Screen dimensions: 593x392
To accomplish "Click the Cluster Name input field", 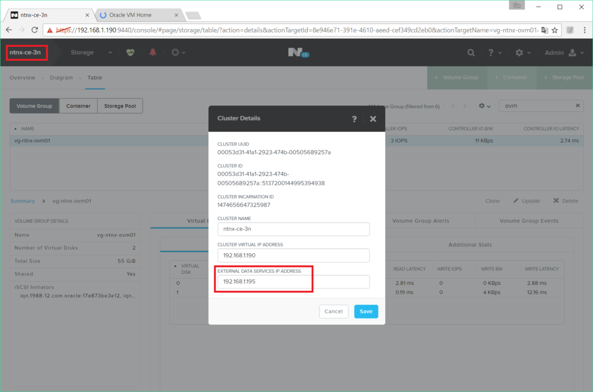I will (x=294, y=229).
